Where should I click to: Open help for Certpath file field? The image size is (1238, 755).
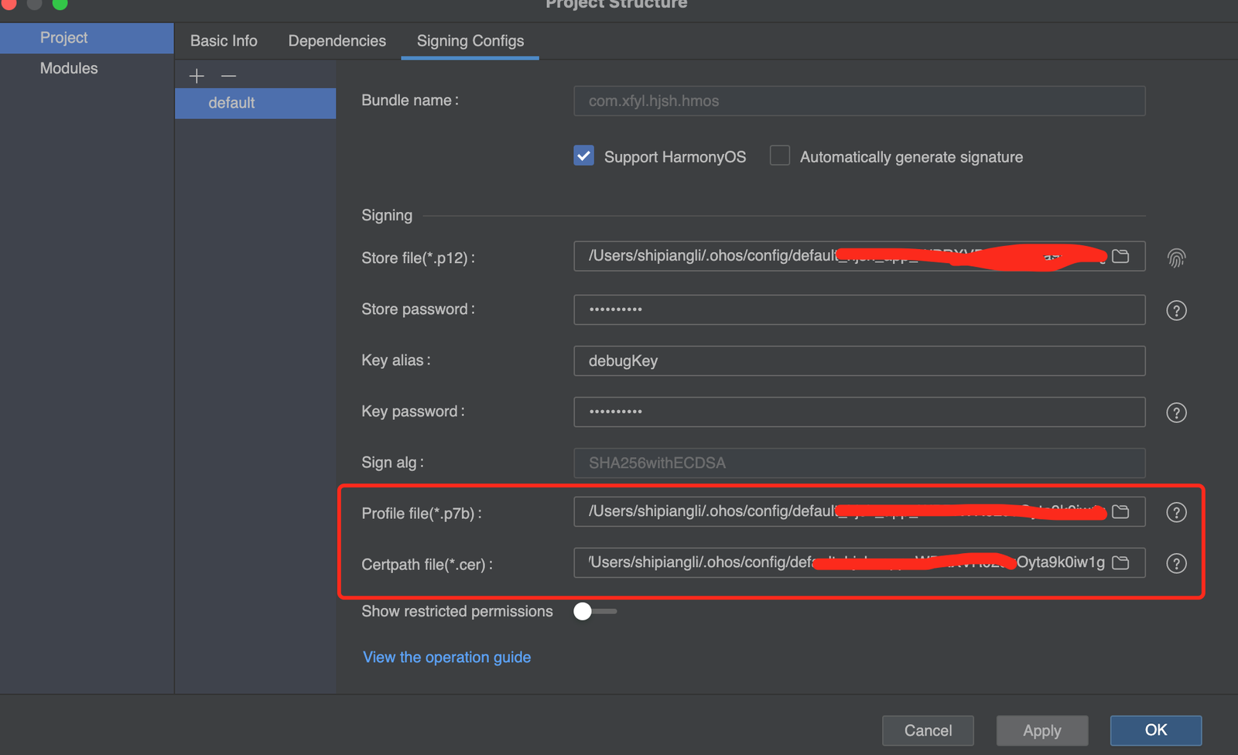coord(1176,563)
